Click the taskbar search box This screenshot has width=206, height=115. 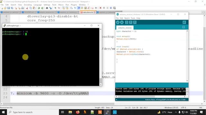click(x=33, y=112)
